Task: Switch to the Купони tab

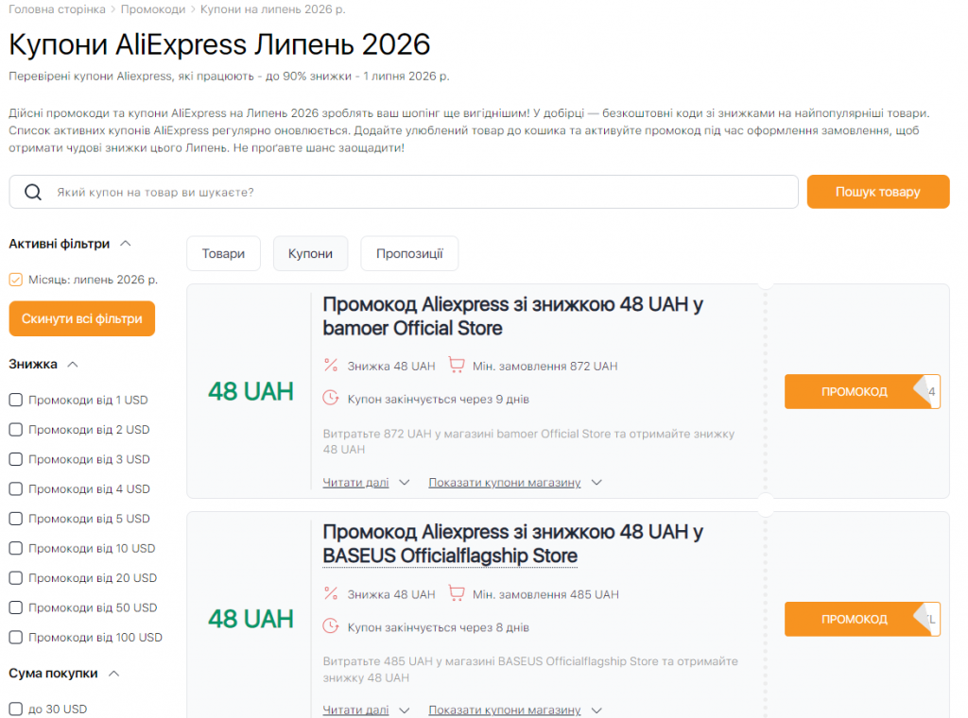Action: tap(310, 253)
